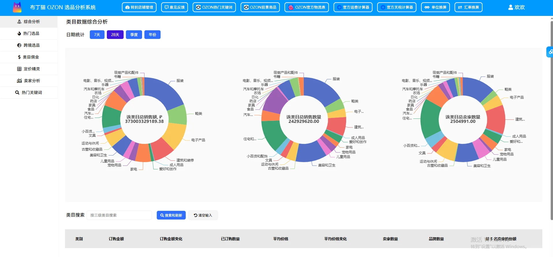Click 2504991.00 total sellers value
Image resolution: width=553 pixels, height=257 pixels.
tap(463, 121)
